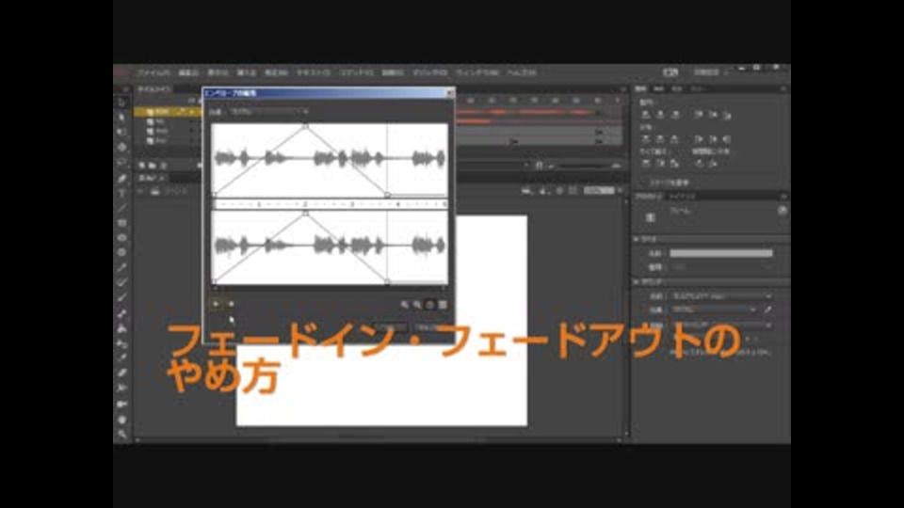Switch to the Info panel tab
This screenshot has width=904, height=508.
pyautogui.click(x=659, y=89)
